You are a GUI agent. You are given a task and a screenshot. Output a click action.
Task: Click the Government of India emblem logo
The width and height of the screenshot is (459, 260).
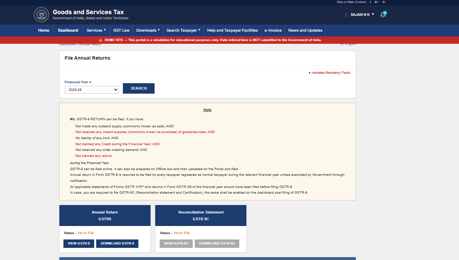click(x=41, y=14)
